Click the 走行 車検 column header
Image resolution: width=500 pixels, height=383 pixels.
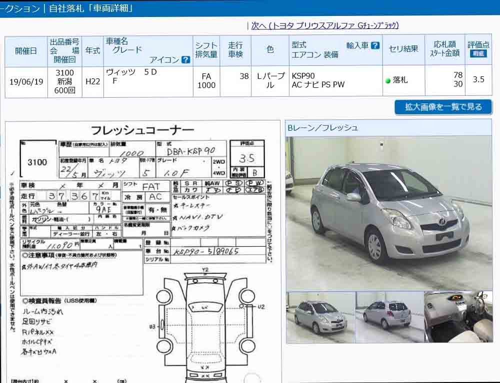(x=235, y=50)
